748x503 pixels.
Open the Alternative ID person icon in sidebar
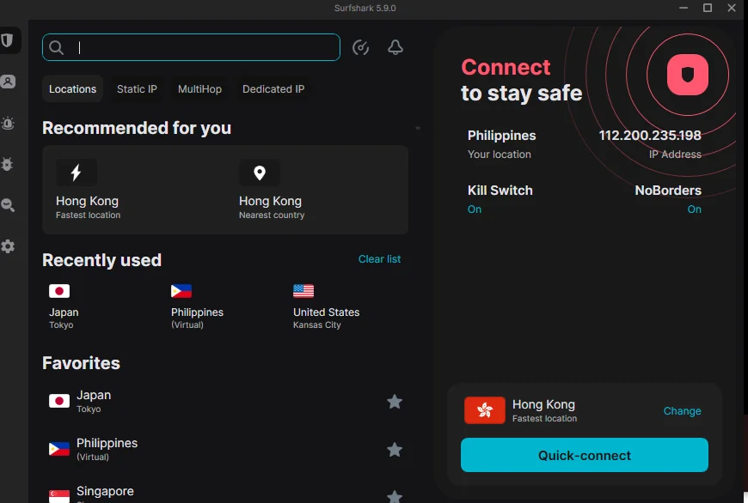(x=8, y=82)
